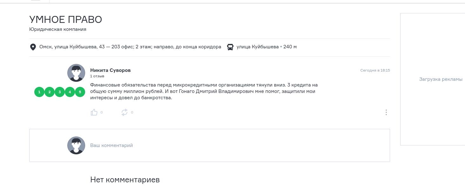Click the 'УМНОЕ ПРАВО' company title
Screen dimensions: 465x189
(66, 19)
